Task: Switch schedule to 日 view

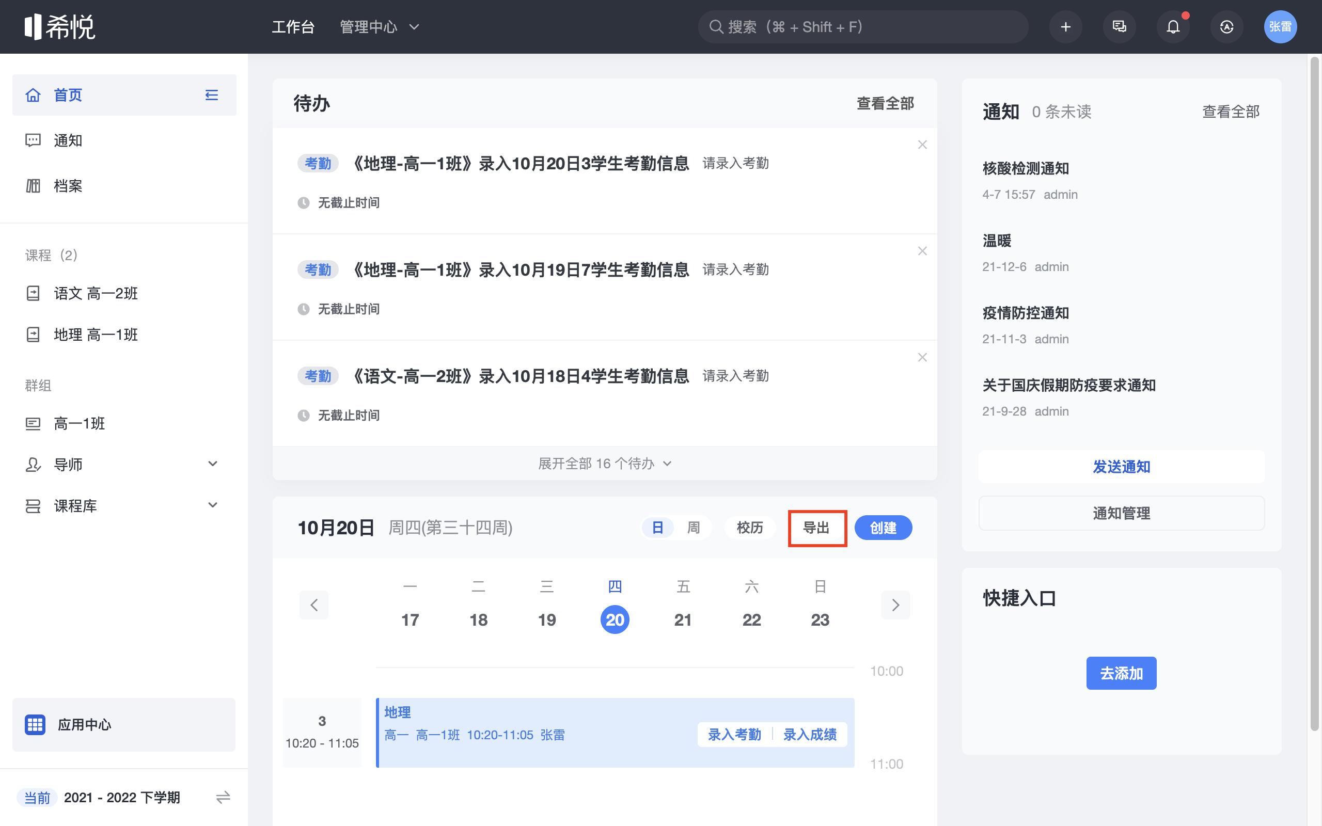Action: 658,528
